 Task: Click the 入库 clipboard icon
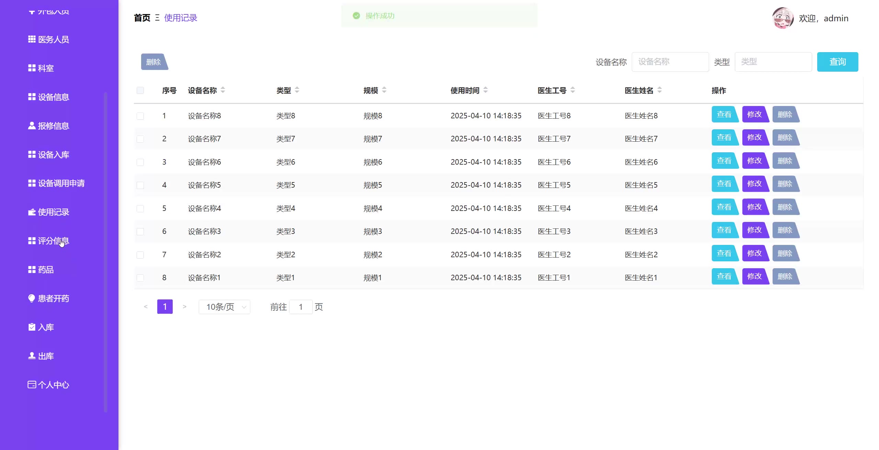click(x=32, y=327)
